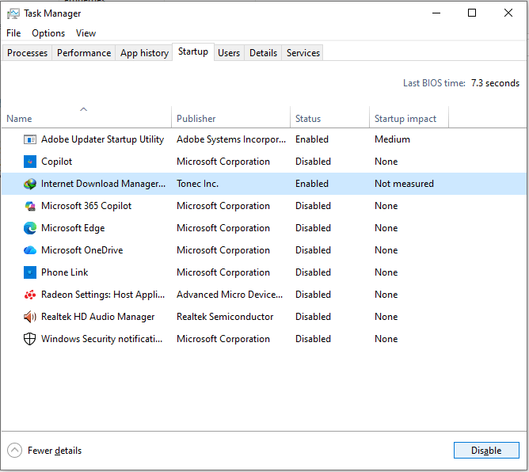
Task: Select Radeon Settings: Host Appli... name
Action: point(103,295)
